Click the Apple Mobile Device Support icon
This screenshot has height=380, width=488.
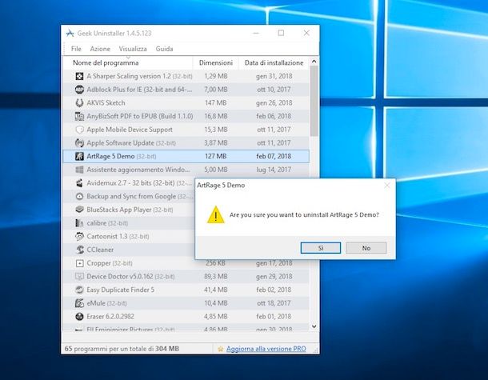click(x=79, y=130)
